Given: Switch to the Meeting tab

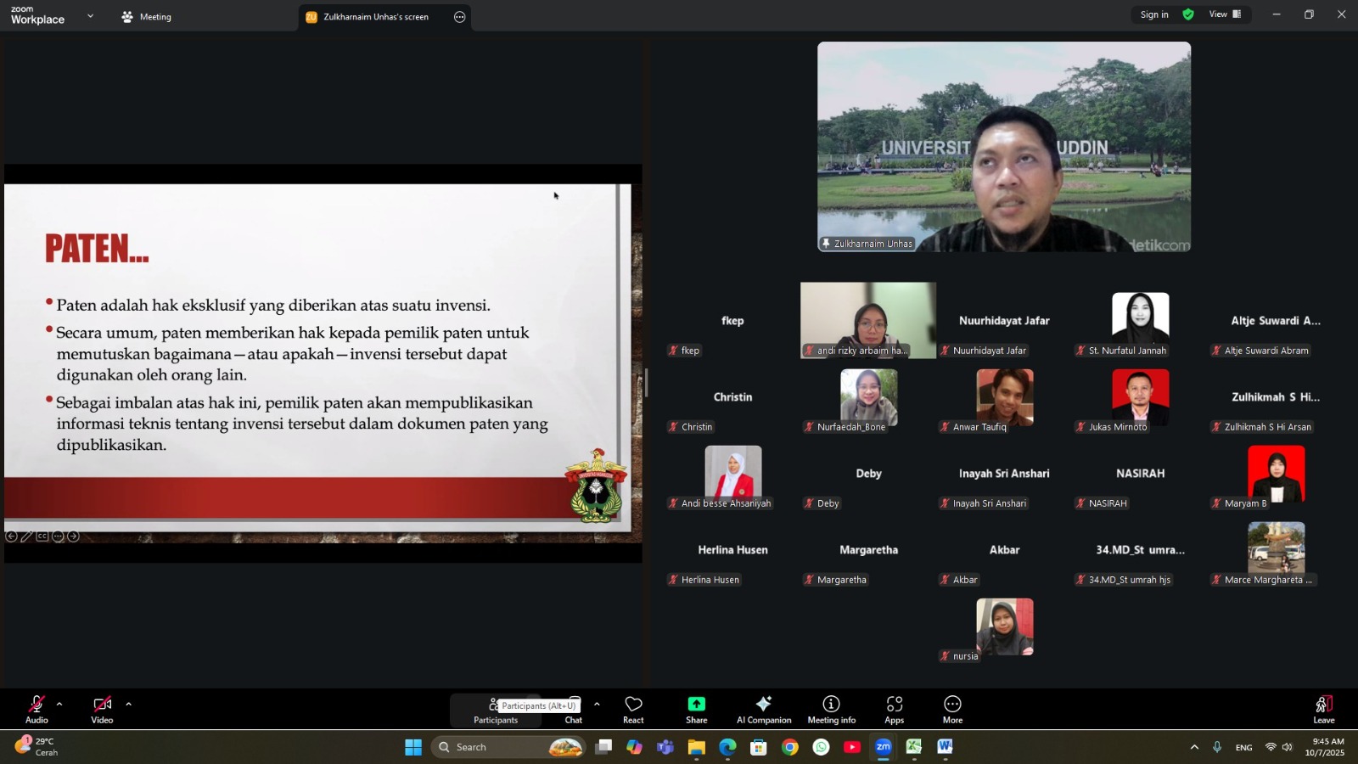Looking at the screenshot, I should (147, 17).
